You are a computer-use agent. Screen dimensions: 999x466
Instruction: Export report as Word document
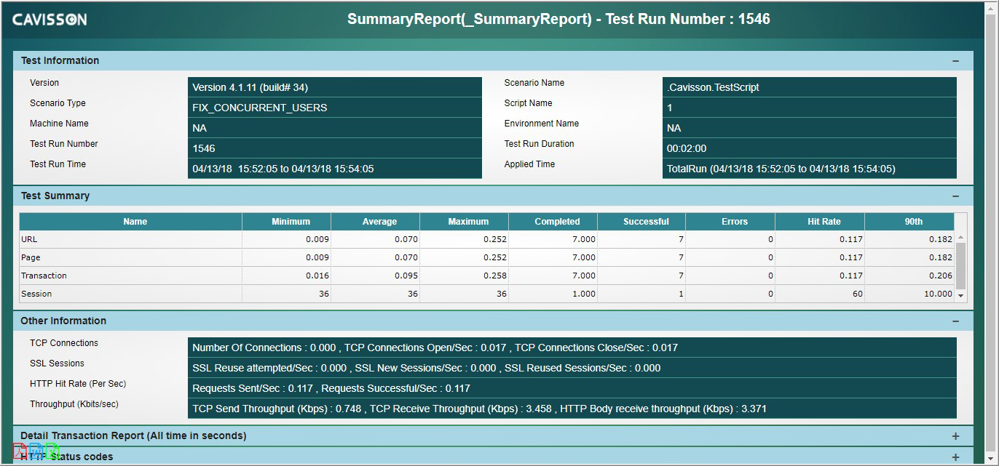(36, 451)
